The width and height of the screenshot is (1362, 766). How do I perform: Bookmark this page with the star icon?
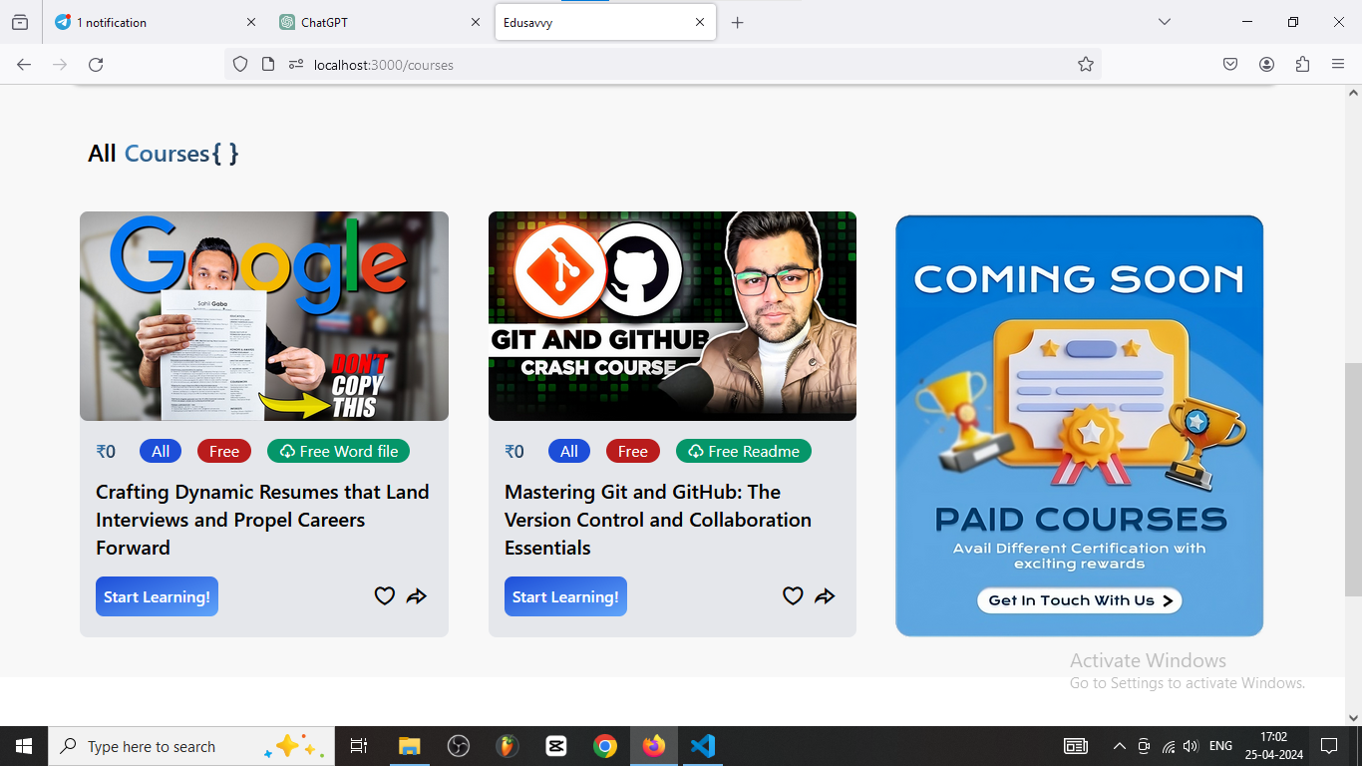point(1086,64)
